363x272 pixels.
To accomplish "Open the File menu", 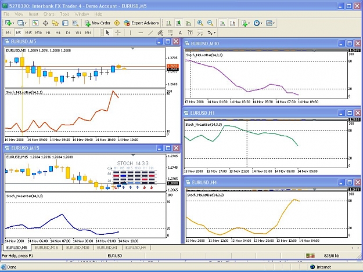I will [6, 14].
